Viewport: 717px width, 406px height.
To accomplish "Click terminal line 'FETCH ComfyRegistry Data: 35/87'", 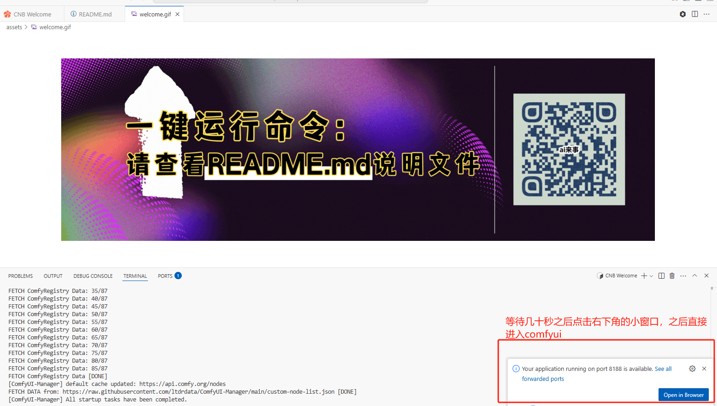I will tap(58, 291).
